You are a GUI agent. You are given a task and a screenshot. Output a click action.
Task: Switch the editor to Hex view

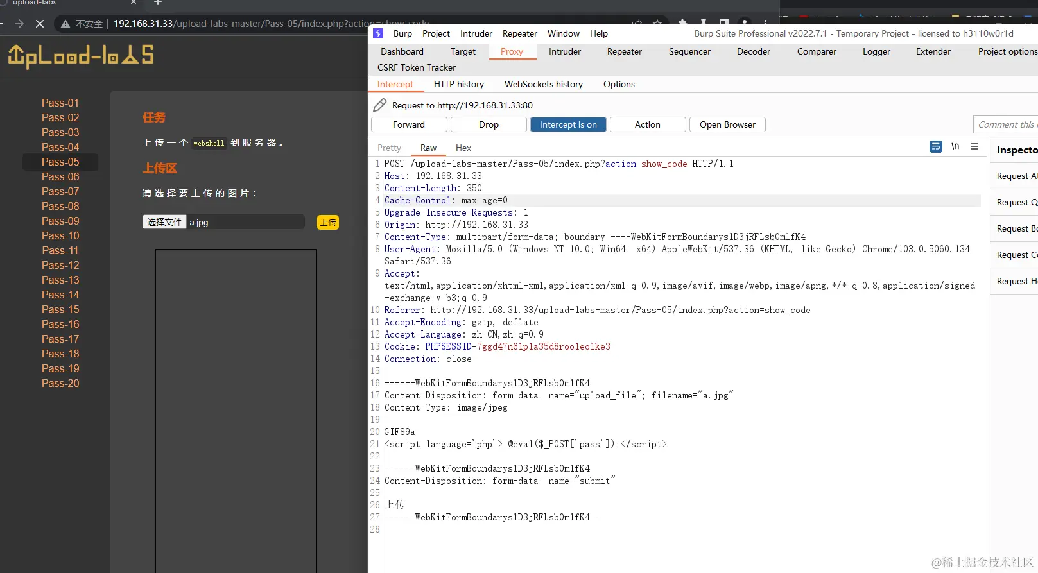pos(463,148)
